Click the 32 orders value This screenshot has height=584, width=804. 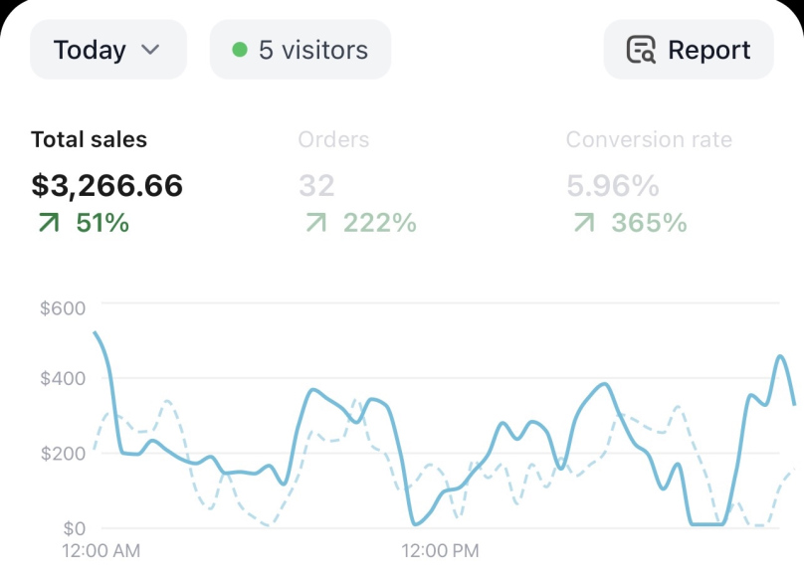tap(316, 185)
